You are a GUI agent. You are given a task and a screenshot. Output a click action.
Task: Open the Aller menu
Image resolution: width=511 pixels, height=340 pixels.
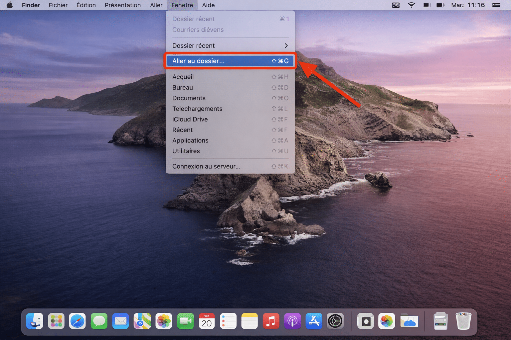156,5
